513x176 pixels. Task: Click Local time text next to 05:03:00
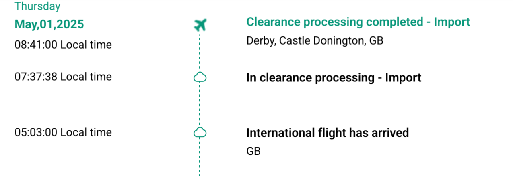pyautogui.click(x=86, y=132)
